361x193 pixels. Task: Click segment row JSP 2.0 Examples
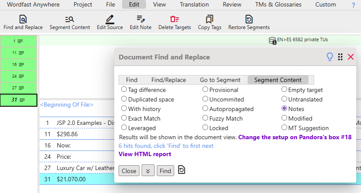point(77,123)
